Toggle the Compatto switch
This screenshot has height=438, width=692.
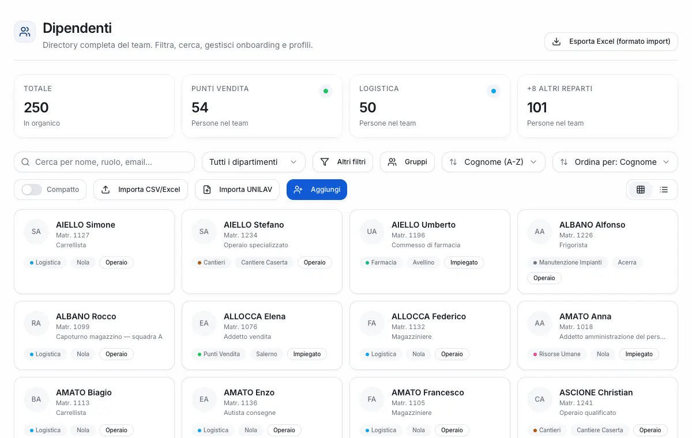pyautogui.click(x=32, y=190)
